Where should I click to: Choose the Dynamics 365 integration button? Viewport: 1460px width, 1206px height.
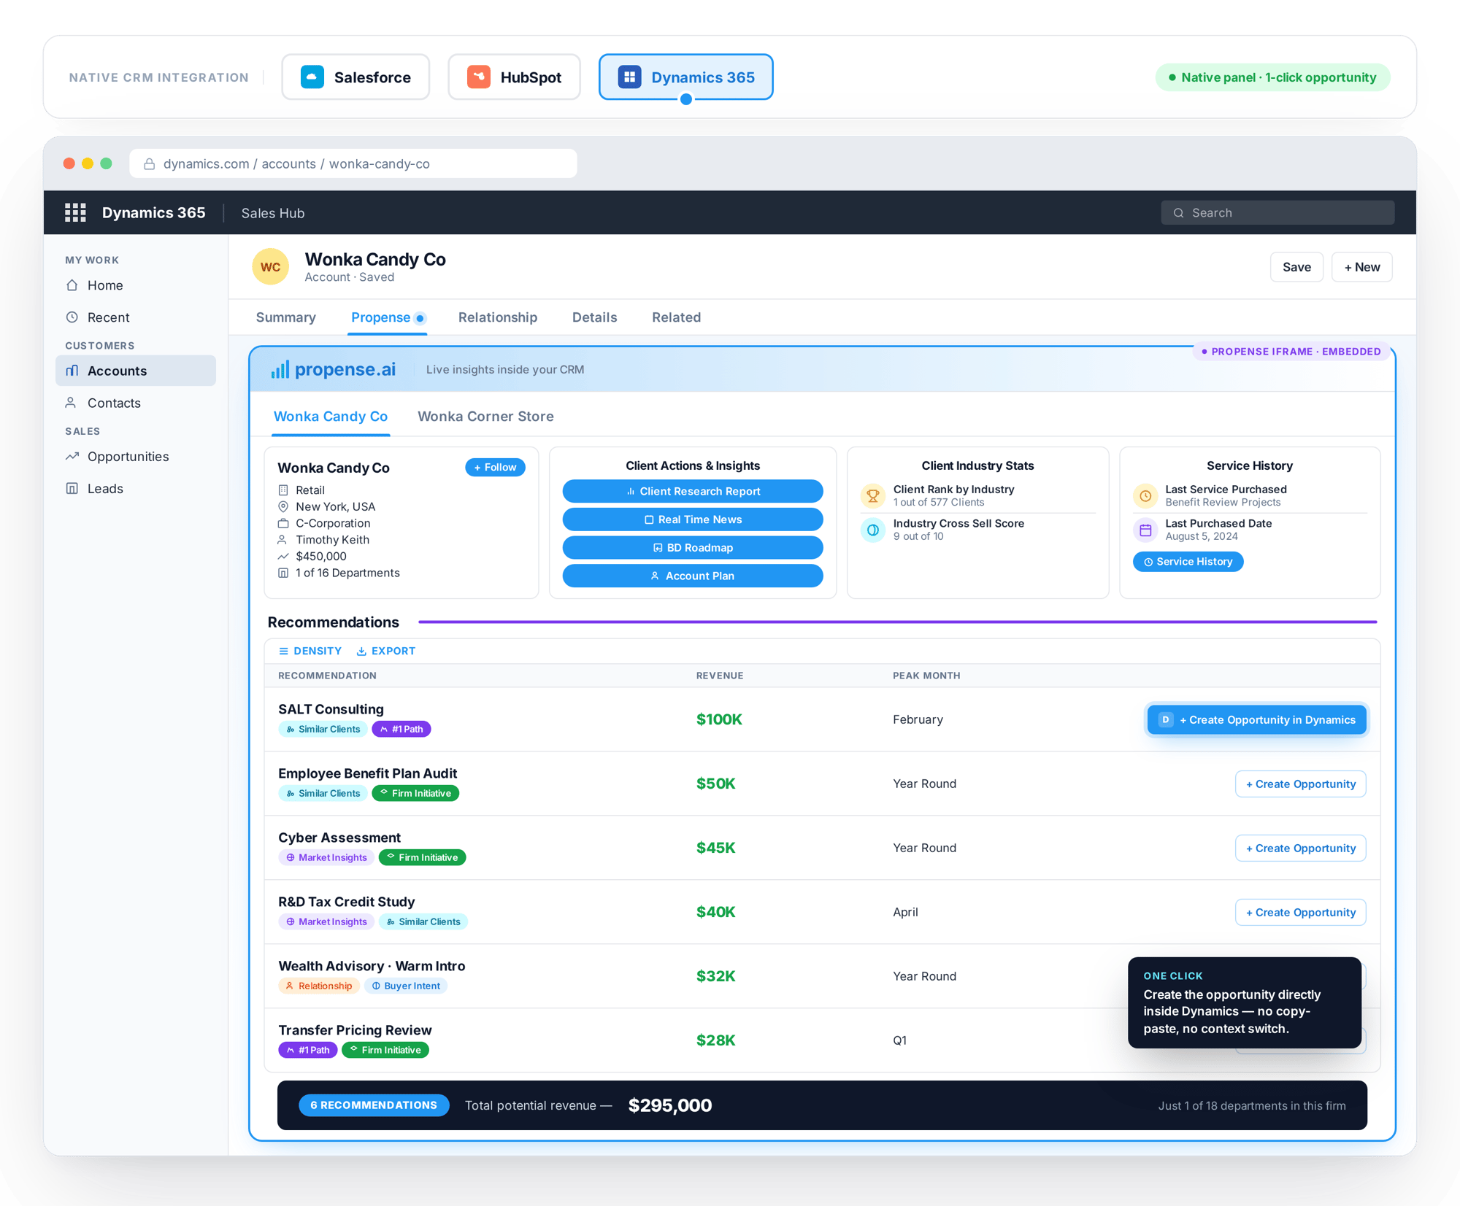686,77
